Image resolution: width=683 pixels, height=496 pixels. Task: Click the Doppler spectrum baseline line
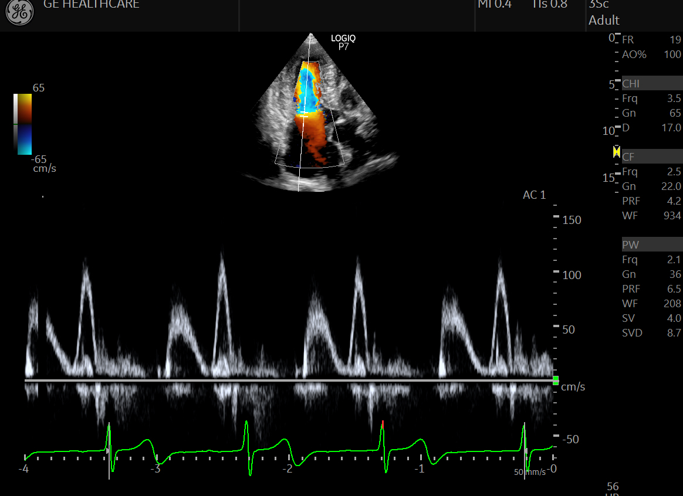pos(288,381)
